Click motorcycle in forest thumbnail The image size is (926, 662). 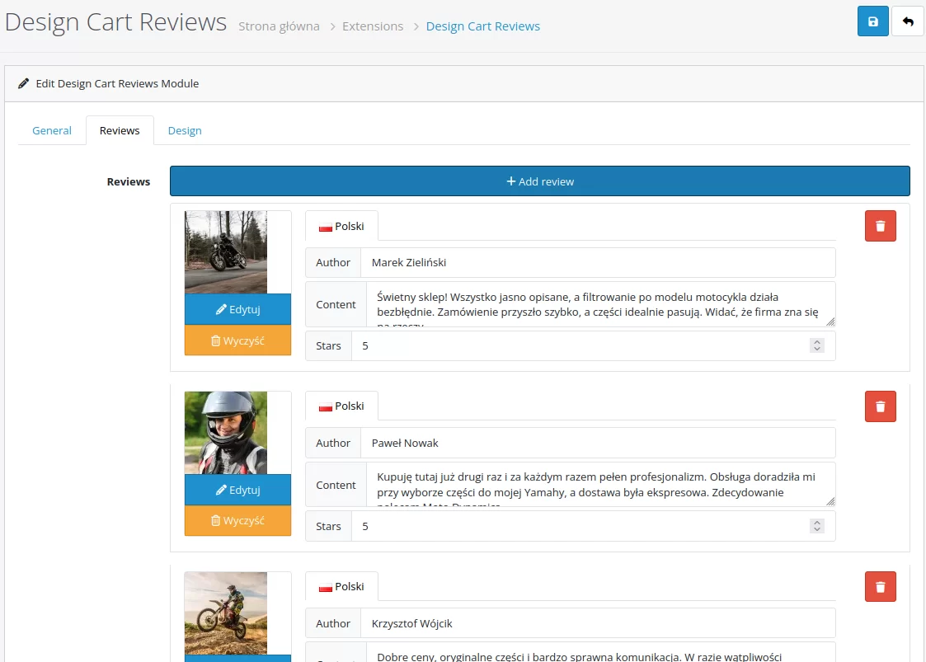[226, 252]
